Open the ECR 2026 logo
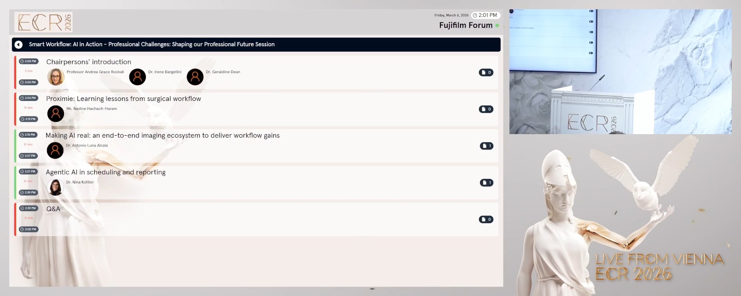 [44, 22]
